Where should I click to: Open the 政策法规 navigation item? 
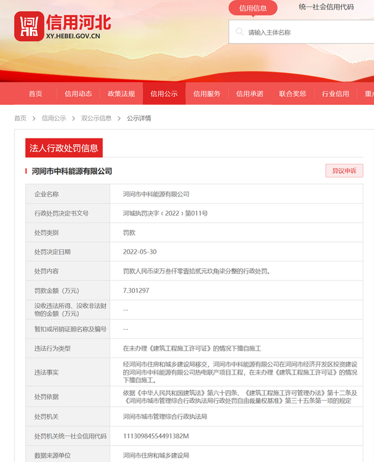click(x=121, y=94)
